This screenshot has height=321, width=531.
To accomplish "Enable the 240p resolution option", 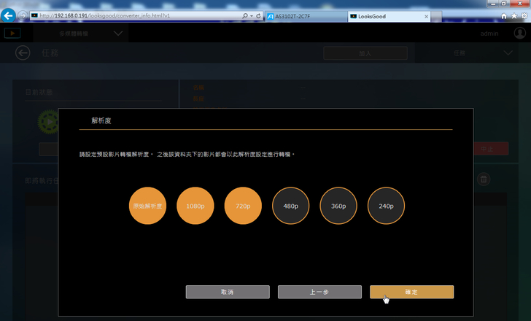I will tap(386, 206).
